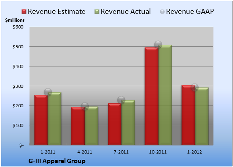This screenshot has height=167, width=233.
Task: Click the '$500' y-axis label
Action: 18,47
